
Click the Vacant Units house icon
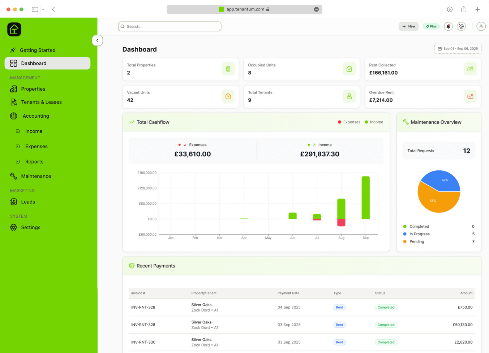point(228,96)
